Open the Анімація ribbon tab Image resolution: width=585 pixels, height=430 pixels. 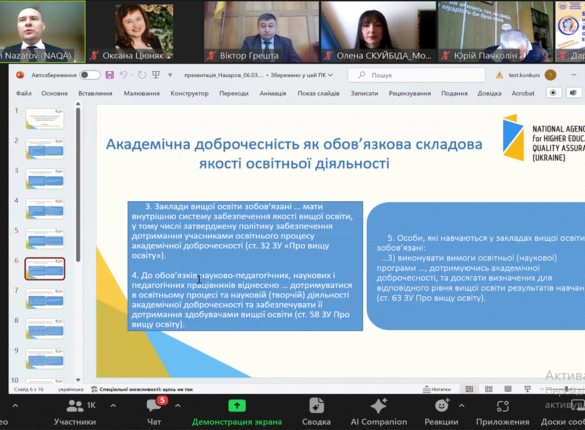click(x=273, y=93)
